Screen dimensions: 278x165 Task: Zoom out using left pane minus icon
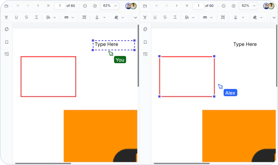point(85,6)
